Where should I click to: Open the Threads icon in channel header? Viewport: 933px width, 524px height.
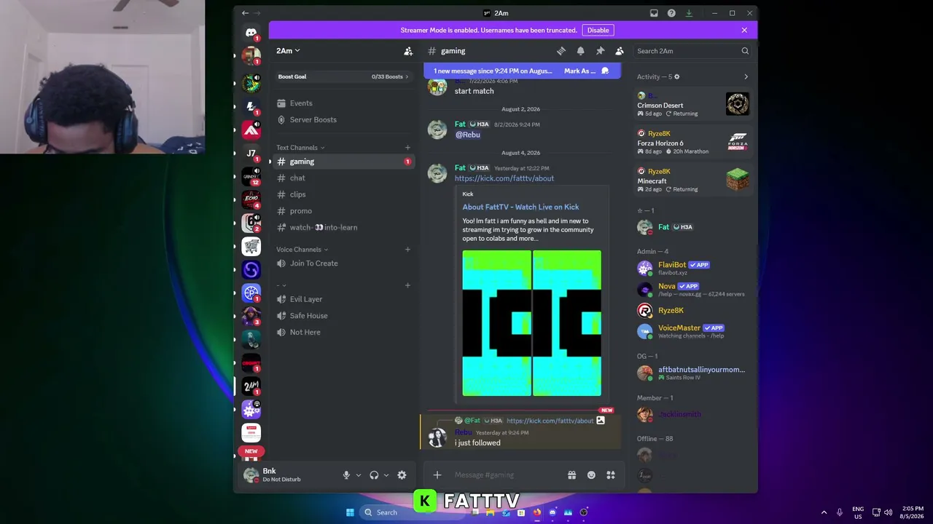pyautogui.click(x=561, y=51)
